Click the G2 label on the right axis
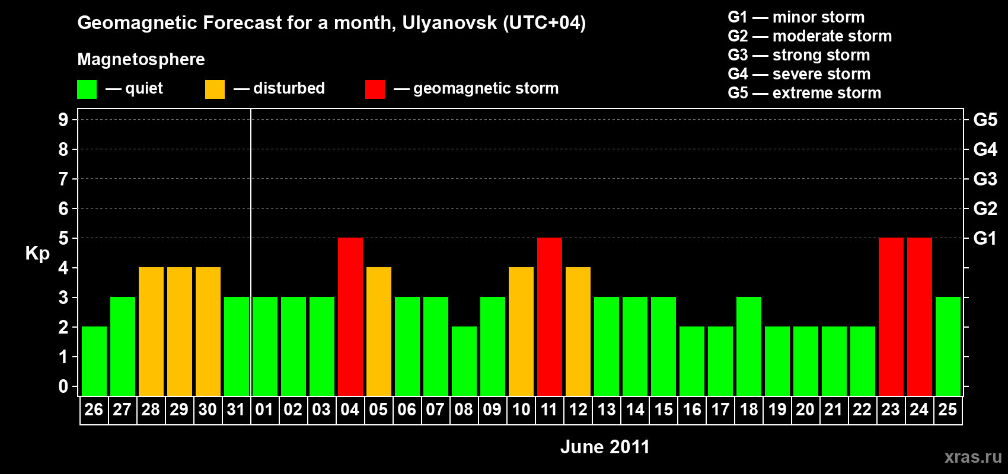This screenshot has height=474, width=1008. tap(985, 209)
